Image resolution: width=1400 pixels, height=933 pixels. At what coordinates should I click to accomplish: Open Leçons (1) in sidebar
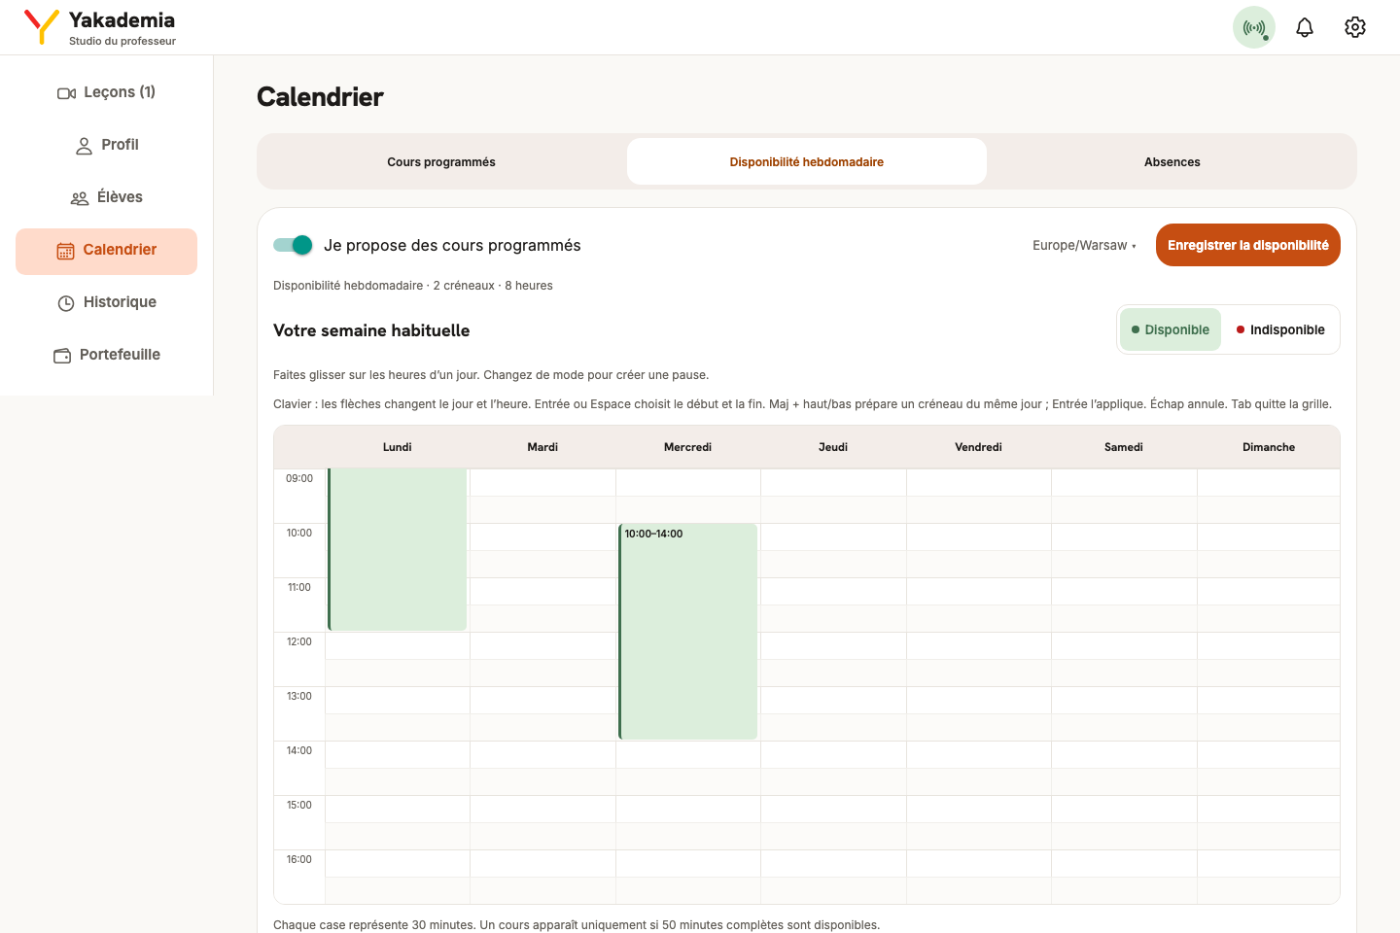pos(107,92)
